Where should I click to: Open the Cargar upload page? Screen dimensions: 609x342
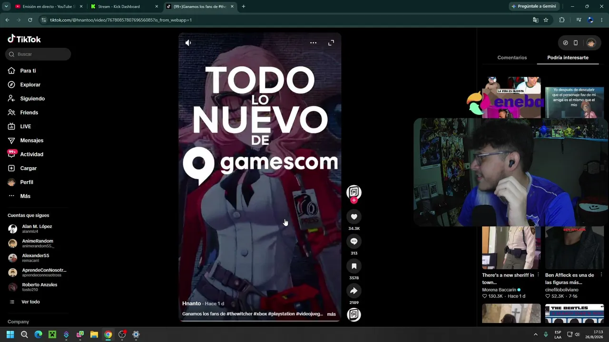pos(22,168)
